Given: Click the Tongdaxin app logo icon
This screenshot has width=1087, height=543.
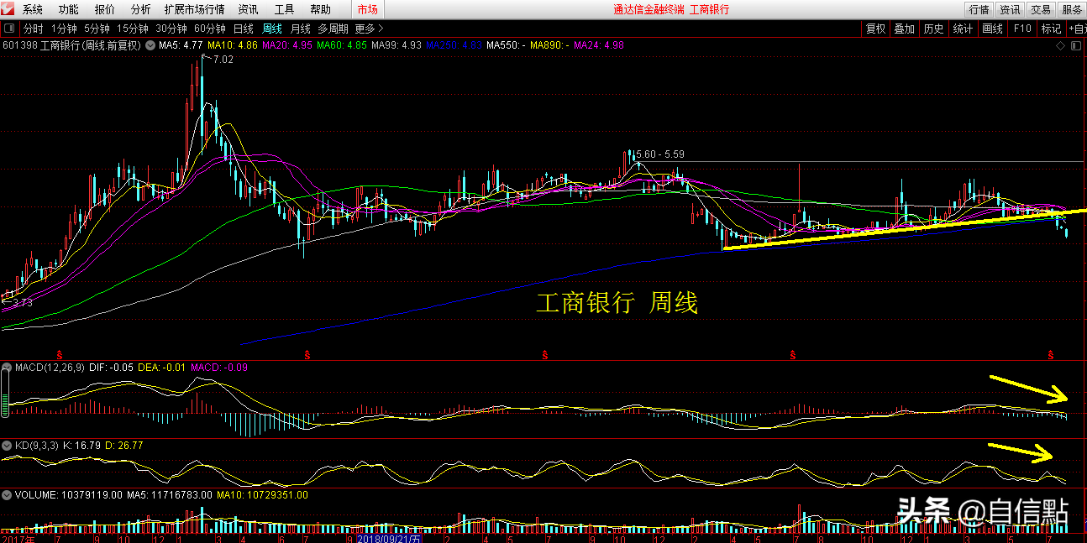Looking at the screenshot, I should point(9,9).
